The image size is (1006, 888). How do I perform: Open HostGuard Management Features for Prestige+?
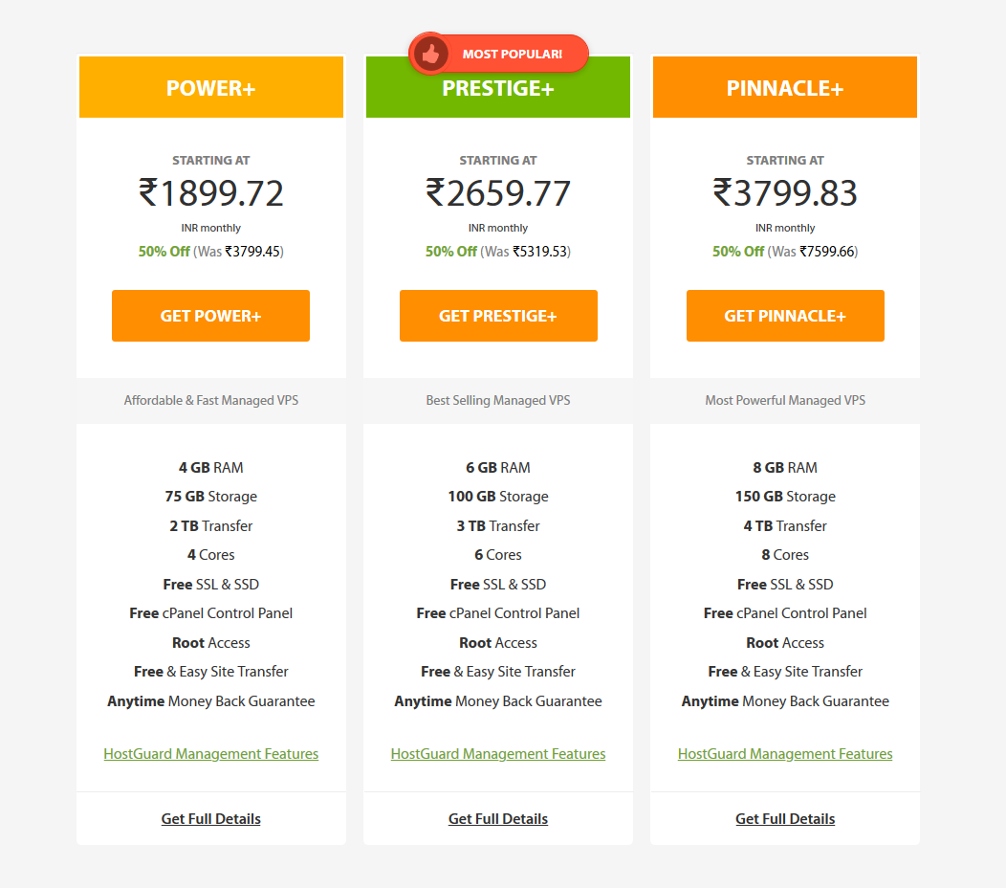pos(498,753)
